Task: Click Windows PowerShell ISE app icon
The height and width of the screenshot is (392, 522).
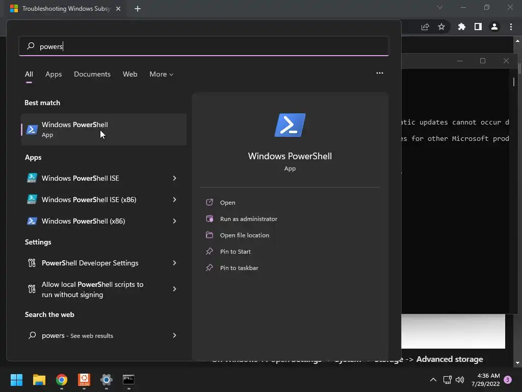Action: [32, 178]
